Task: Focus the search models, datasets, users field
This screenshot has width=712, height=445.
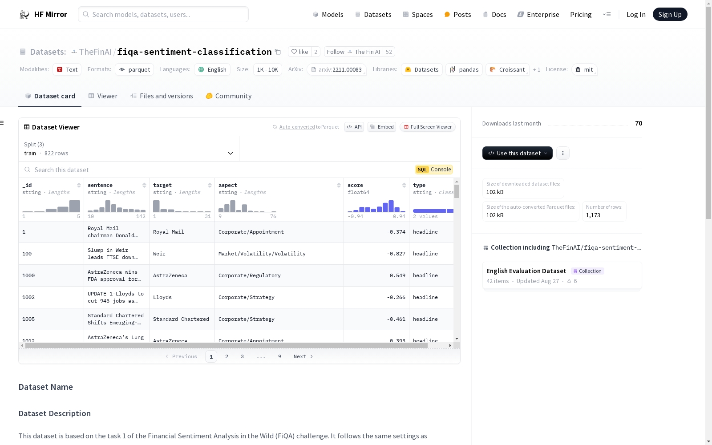Action: click(163, 14)
